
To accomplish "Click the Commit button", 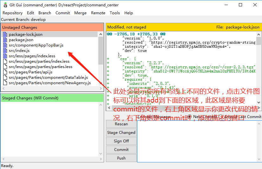I will (121, 149).
